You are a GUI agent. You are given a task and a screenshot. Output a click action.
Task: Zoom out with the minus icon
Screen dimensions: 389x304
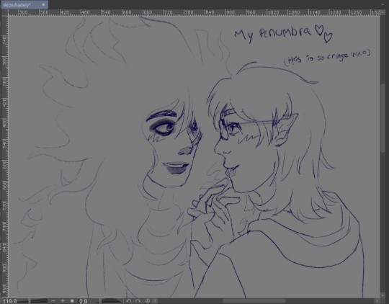pos(53,301)
